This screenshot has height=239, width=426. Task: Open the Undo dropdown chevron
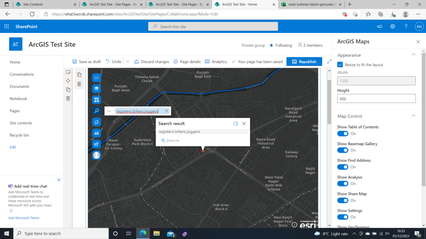coord(128,61)
